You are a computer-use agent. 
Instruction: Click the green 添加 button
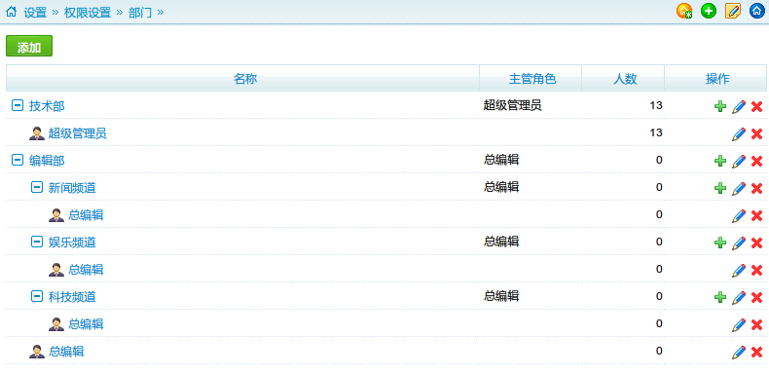pos(29,46)
